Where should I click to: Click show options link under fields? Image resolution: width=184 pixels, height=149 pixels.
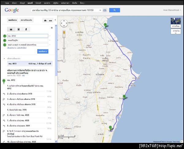point(22,48)
